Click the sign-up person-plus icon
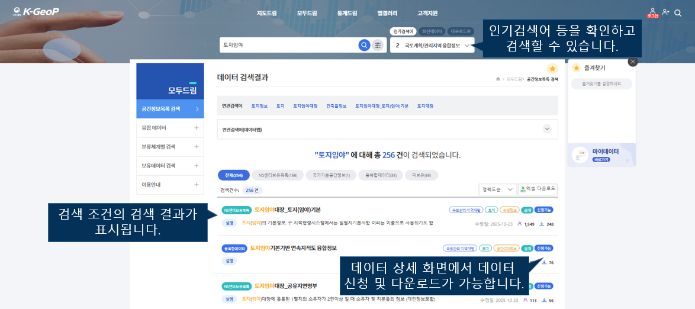 [x=666, y=12]
